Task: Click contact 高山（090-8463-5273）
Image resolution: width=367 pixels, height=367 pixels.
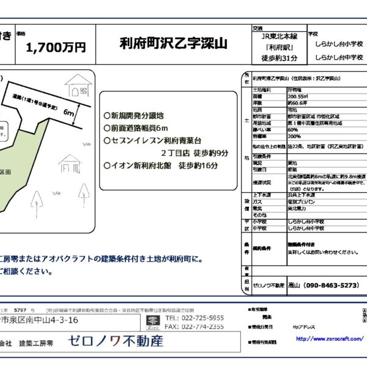Action: [x=324, y=285]
